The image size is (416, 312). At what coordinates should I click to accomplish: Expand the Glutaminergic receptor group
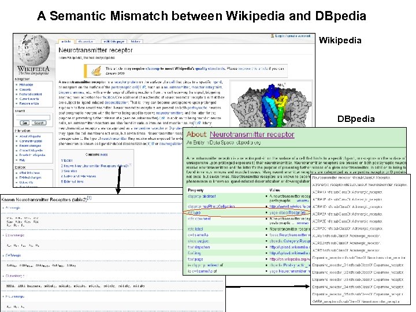pyautogui.click(x=15, y=276)
